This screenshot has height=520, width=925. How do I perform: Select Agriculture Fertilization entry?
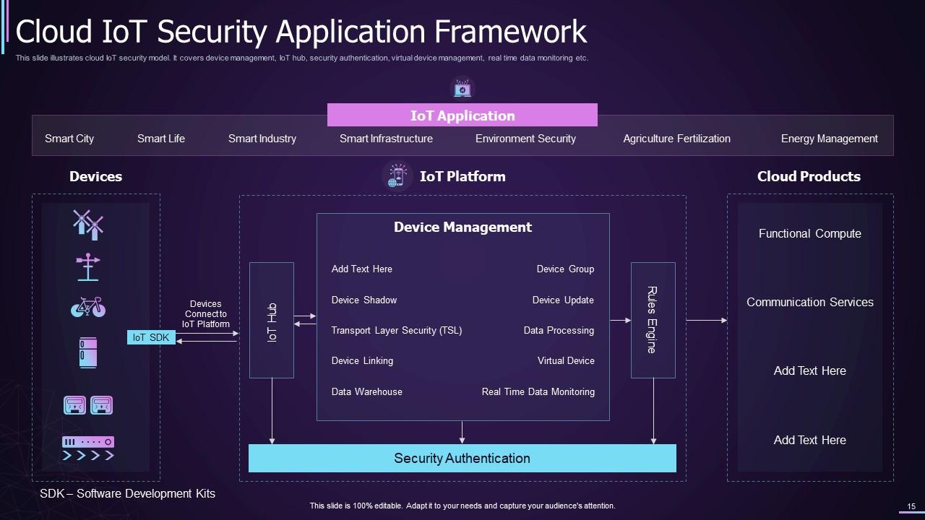coord(676,139)
